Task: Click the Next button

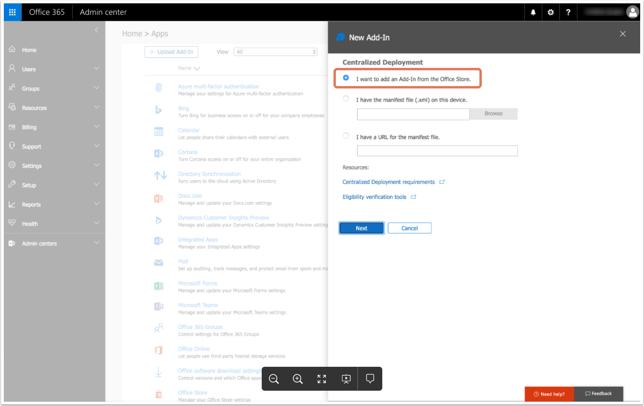Action: [361, 228]
